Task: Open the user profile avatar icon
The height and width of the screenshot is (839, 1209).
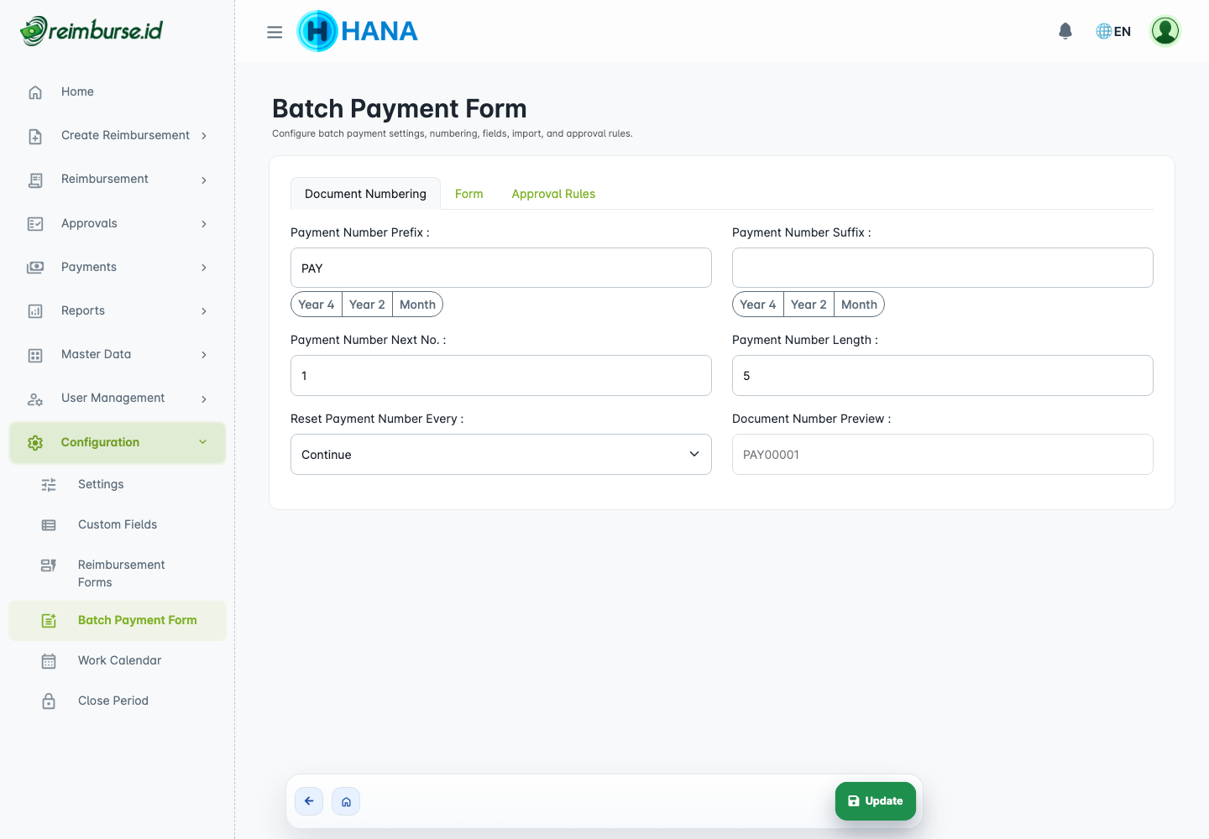Action: (x=1165, y=30)
